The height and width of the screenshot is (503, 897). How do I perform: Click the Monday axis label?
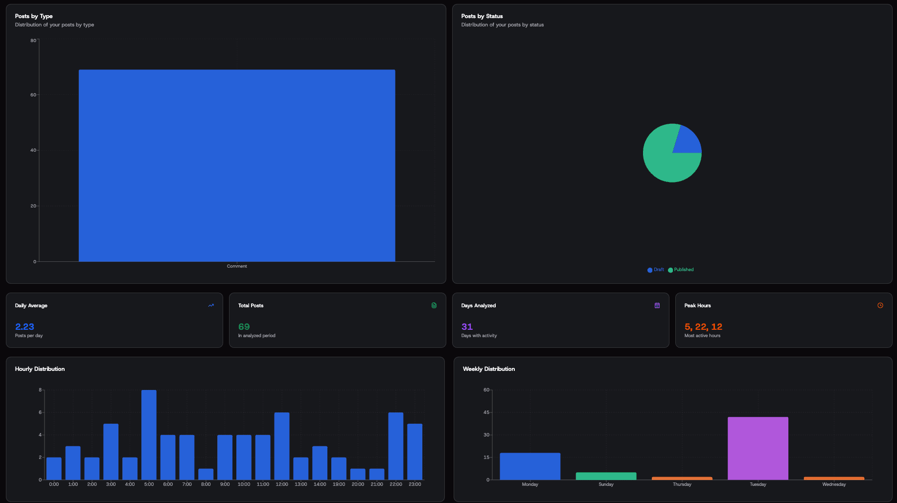[530, 484]
